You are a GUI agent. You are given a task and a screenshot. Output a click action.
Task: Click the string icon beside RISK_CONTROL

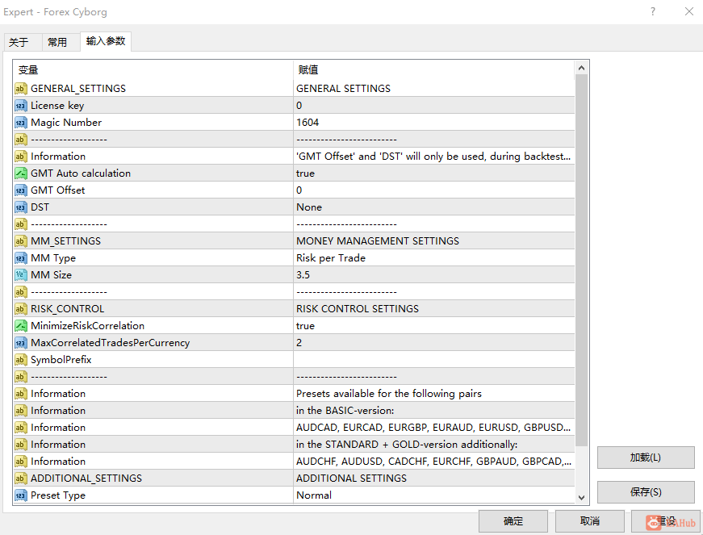point(21,309)
